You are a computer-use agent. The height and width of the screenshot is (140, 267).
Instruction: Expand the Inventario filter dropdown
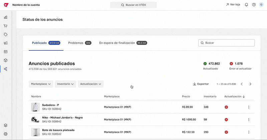point(66,84)
